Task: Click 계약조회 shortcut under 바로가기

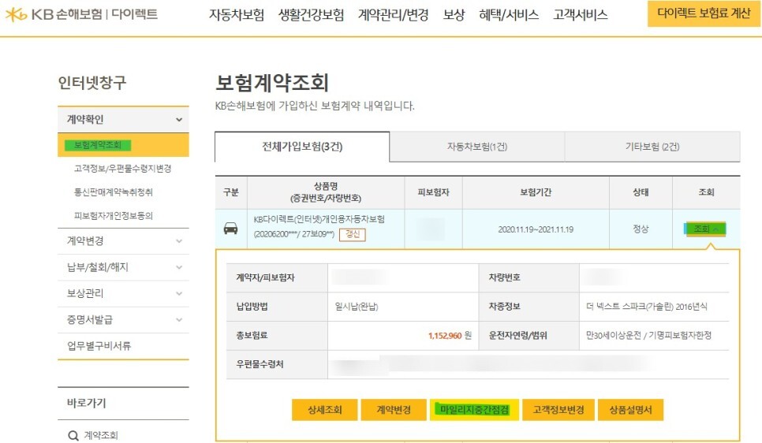Action: tap(101, 435)
